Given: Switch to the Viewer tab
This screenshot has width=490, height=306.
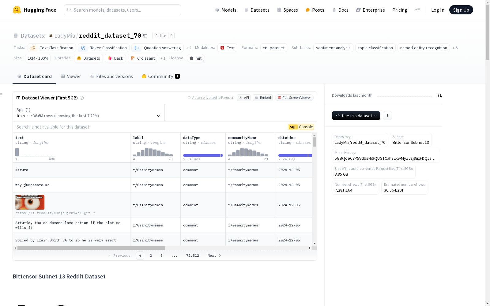Looking at the screenshot, I should coord(71,76).
